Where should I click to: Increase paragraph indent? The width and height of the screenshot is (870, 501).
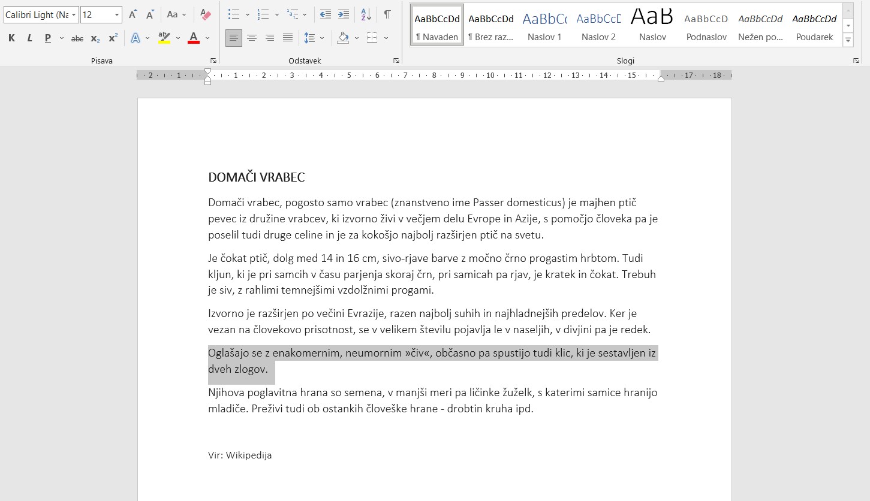(343, 14)
